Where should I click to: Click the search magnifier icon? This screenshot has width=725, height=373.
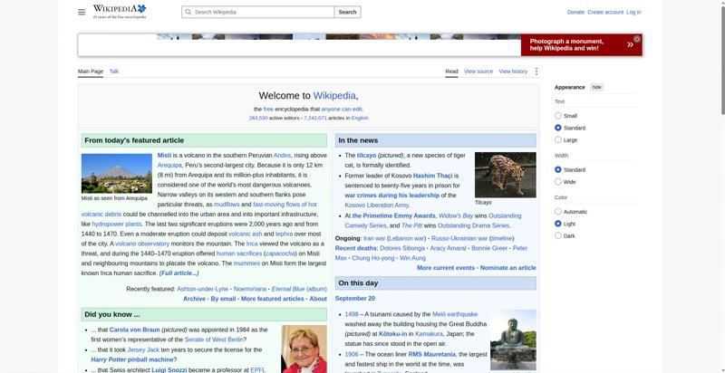click(188, 12)
